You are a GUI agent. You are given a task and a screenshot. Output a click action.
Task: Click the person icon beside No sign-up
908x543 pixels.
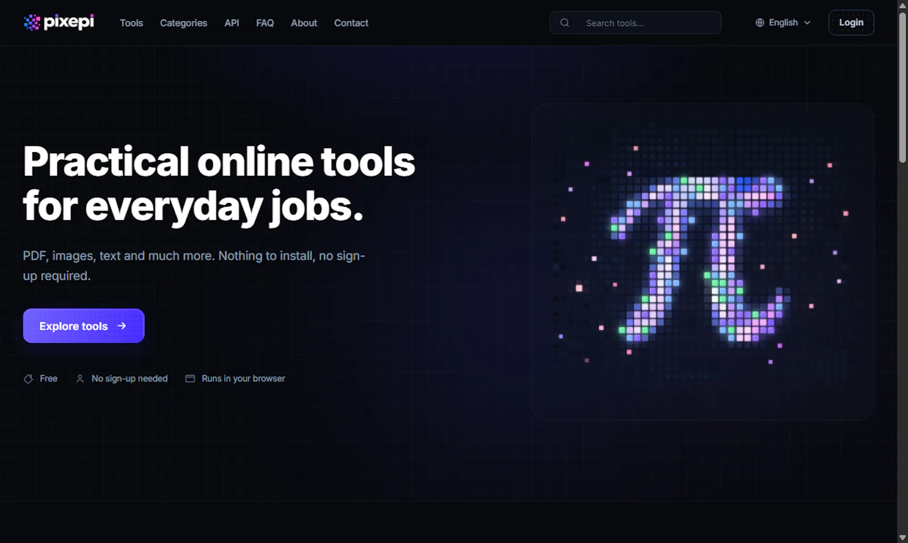(x=80, y=378)
